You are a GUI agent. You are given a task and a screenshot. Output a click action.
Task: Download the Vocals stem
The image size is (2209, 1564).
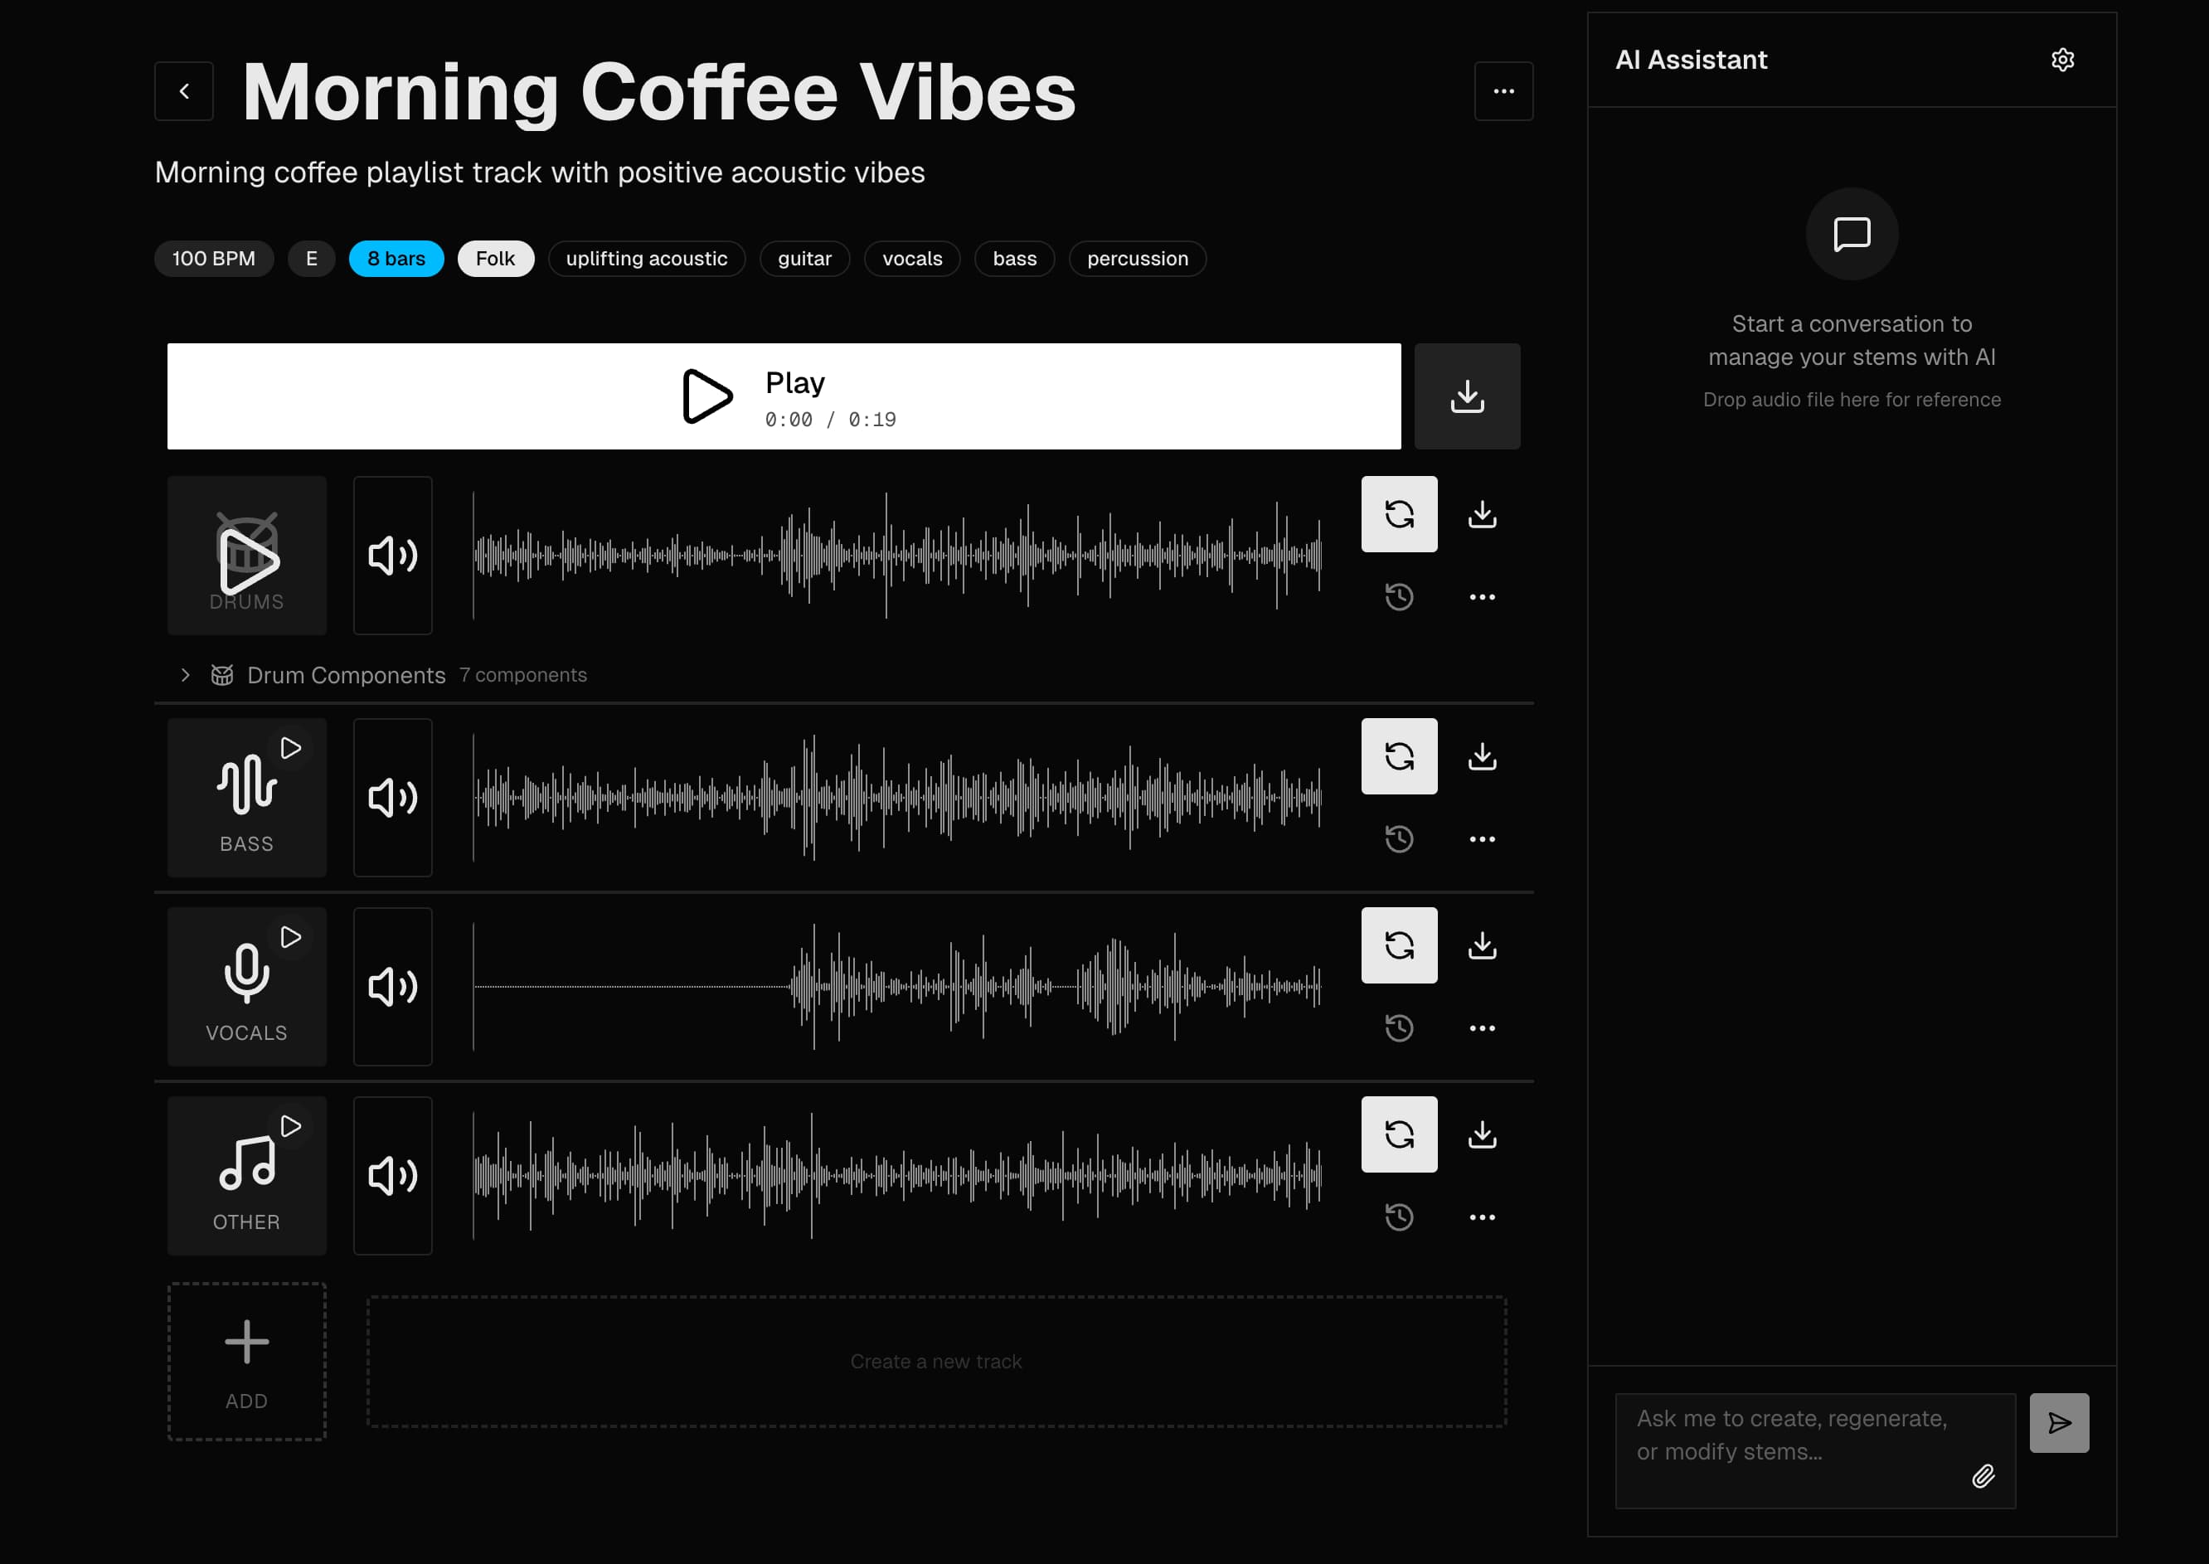click(x=1482, y=945)
